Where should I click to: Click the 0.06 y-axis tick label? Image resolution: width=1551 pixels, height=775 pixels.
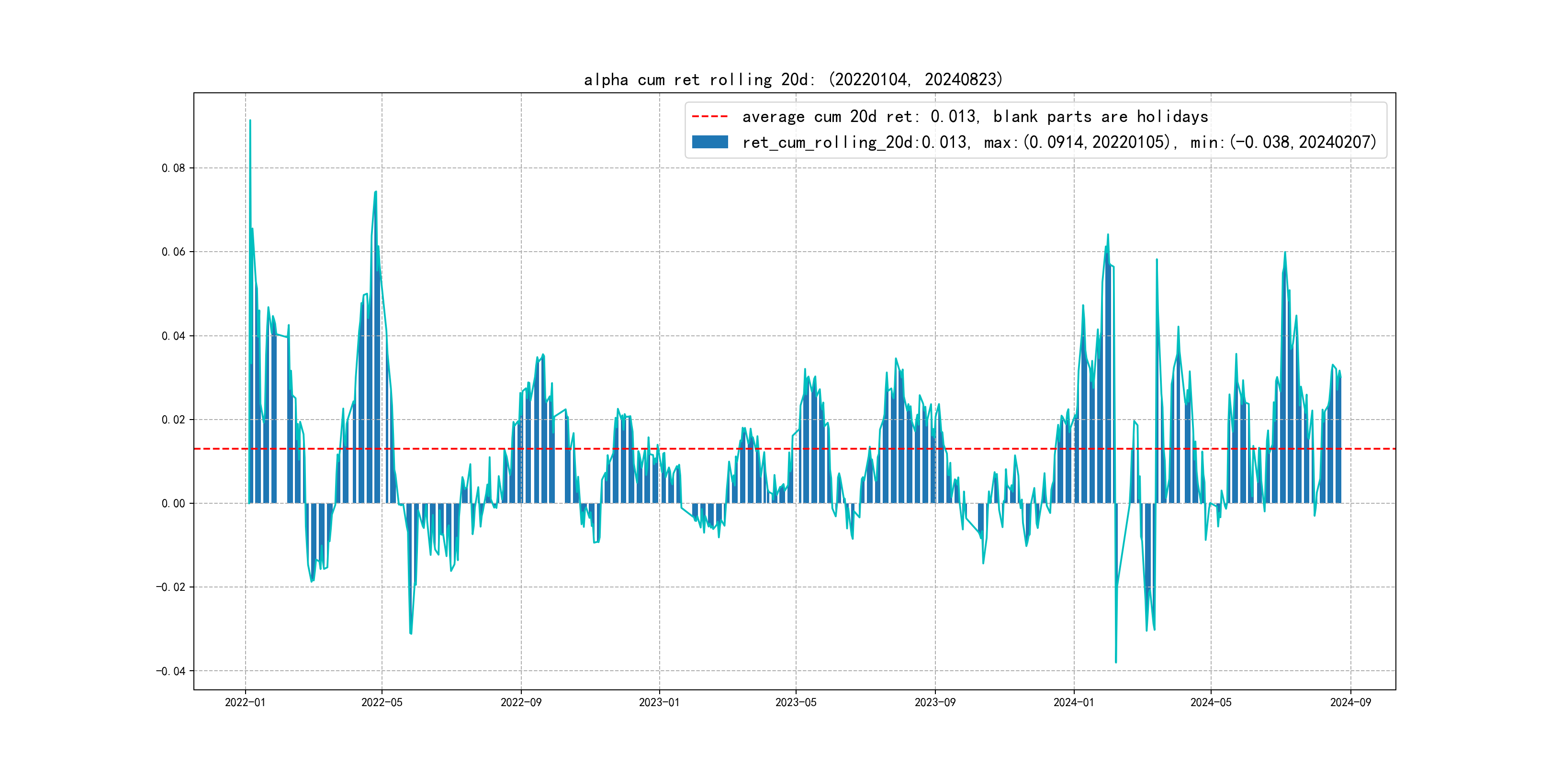[x=173, y=252]
